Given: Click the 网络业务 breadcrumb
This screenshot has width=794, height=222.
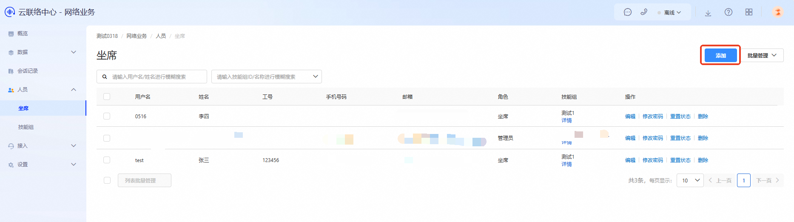Looking at the screenshot, I should 137,36.
